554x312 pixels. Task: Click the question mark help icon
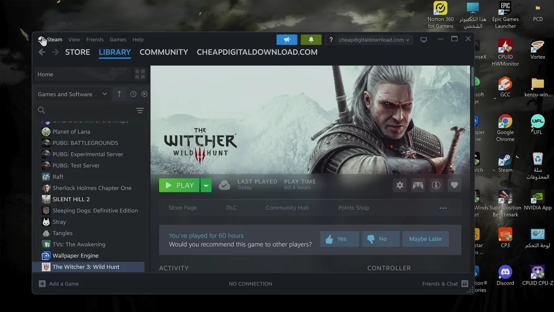tap(331, 40)
